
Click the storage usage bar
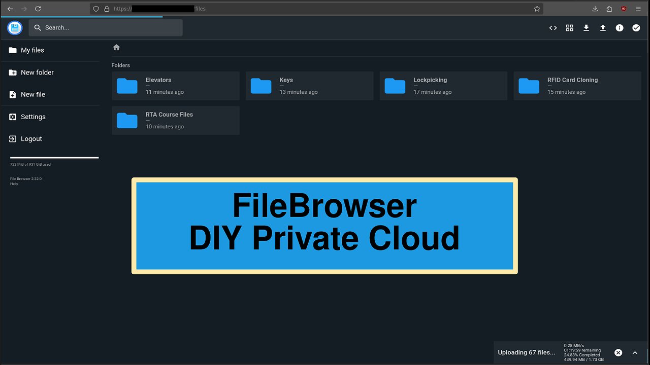point(54,158)
